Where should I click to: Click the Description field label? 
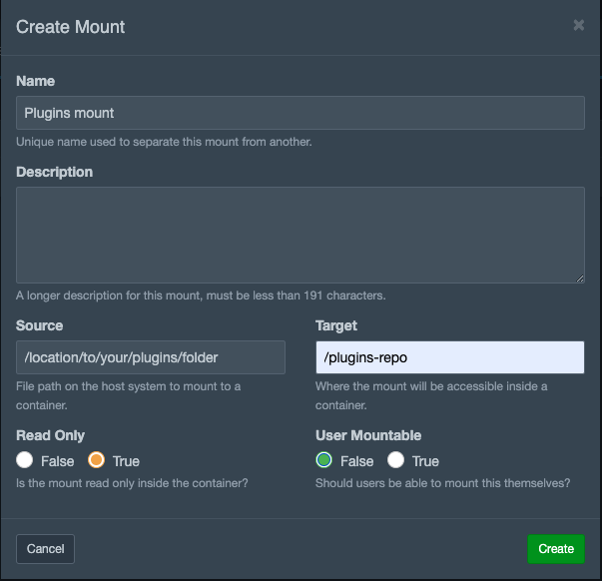55,172
